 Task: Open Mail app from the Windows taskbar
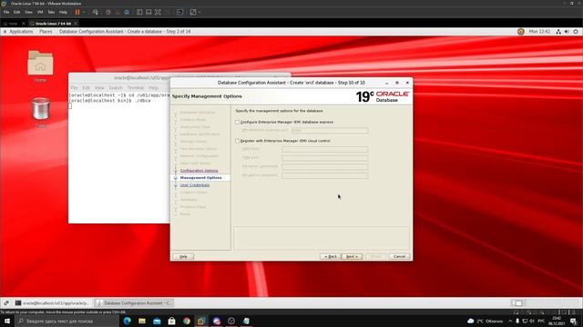click(157, 321)
